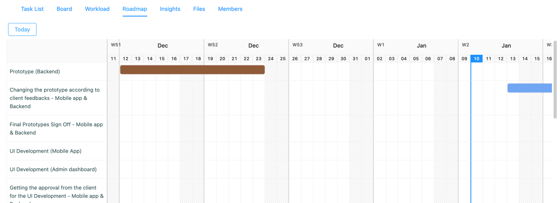Click the Jan month label of week W1

click(421, 45)
